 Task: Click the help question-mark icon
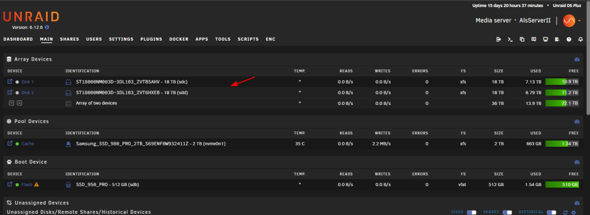(x=569, y=39)
